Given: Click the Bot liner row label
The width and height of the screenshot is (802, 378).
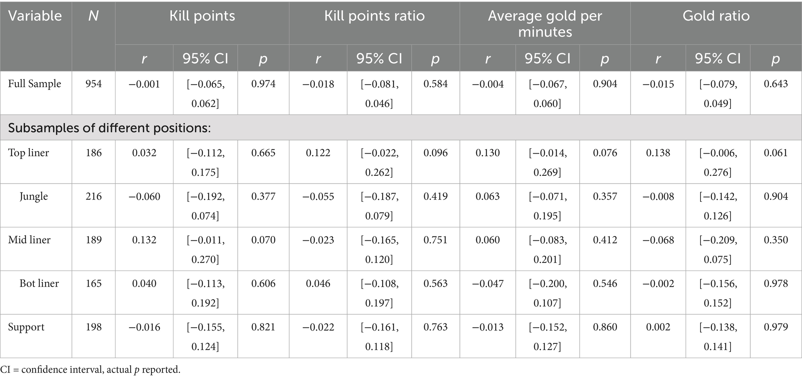Looking at the screenshot, I should [x=39, y=283].
